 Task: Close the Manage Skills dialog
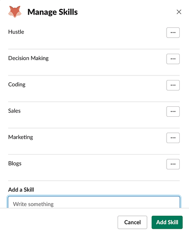click(179, 12)
